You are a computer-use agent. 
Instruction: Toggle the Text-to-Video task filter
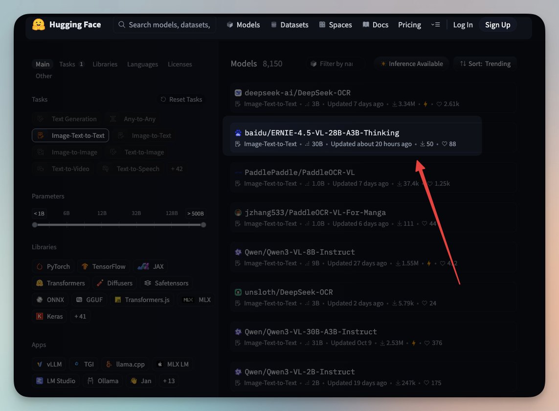click(x=63, y=169)
